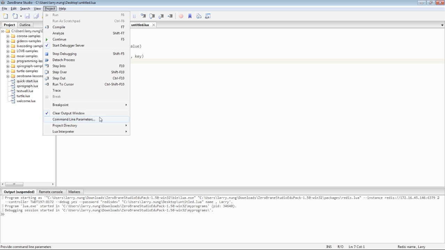Screen dimensions: 445x250
Task: Collapse the root project folder node
Action: [x=3, y=31]
